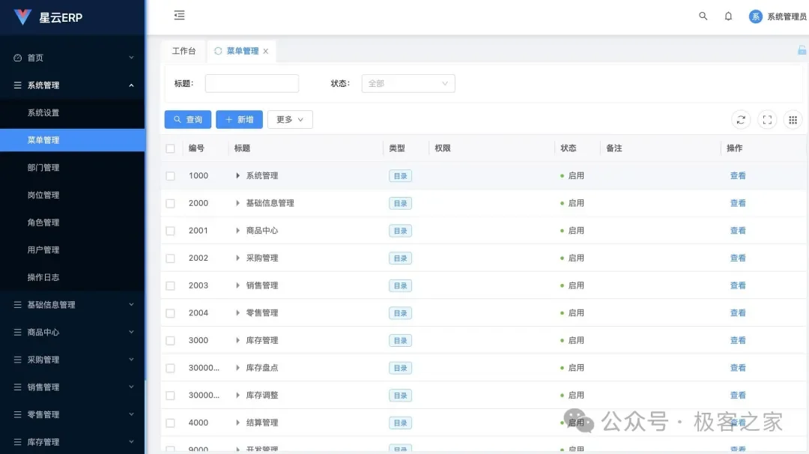The width and height of the screenshot is (809, 454).
Task: Click the 查看 link on row 3000
Action: pos(738,339)
